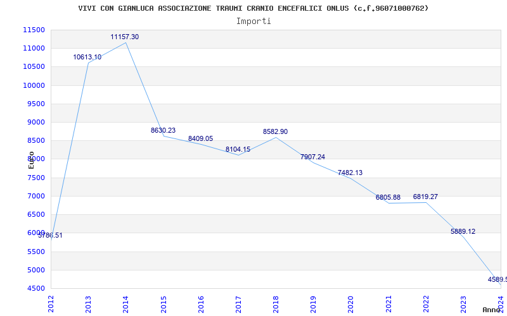The image size is (507, 316).
Task: Click the Anno x-axis title
Action: coord(492,310)
